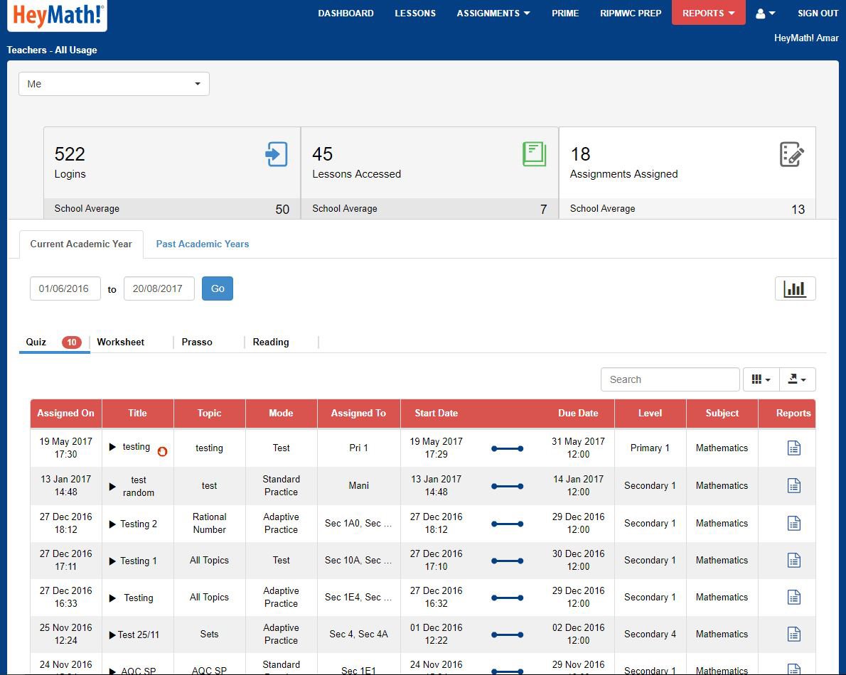Sort by Assigned On column
The width and height of the screenshot is (846, 675).
66,414
